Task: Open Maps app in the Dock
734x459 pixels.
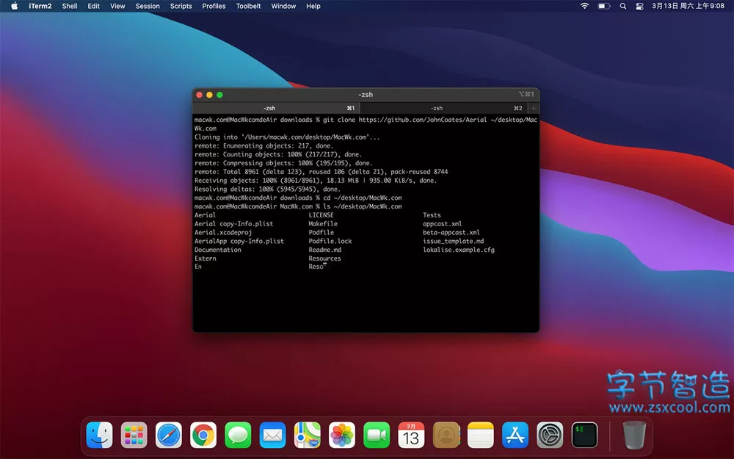Action: tap(307, 435)
